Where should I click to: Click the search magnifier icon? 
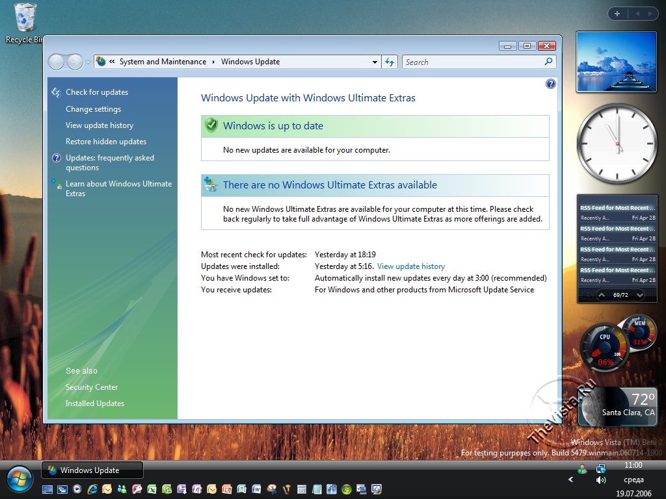pyautogui.click(x=549, y=62)
